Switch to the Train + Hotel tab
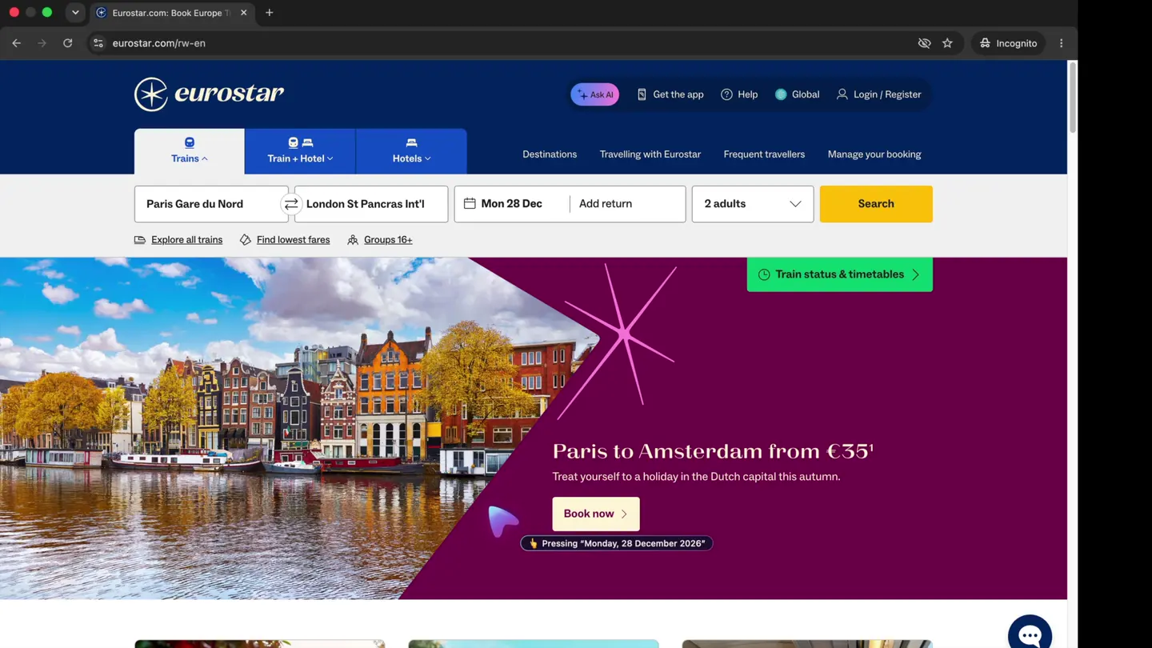The width and height of the screenshot is (1152, 648). (x=300, y=151)
